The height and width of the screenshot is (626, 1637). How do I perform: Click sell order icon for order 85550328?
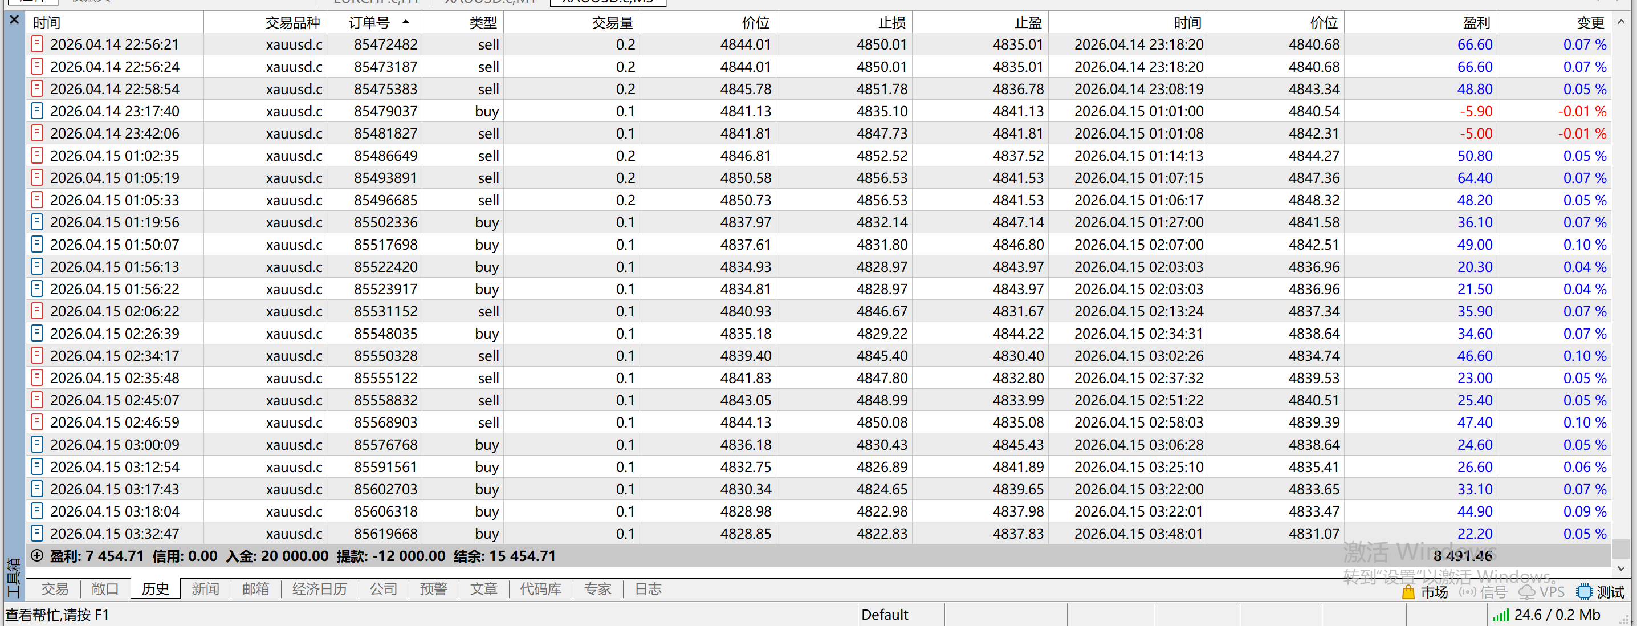click(37, 355)
